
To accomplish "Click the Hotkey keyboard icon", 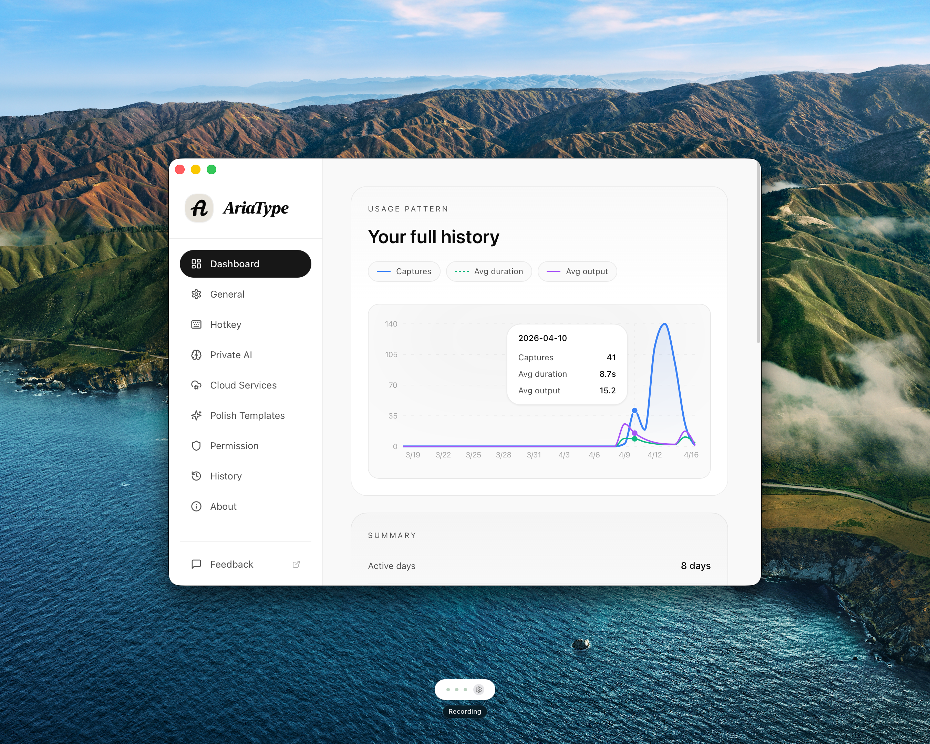I will [x=196, y=324].
